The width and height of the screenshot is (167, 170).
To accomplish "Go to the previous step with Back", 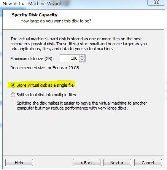I will click(86, 163).
